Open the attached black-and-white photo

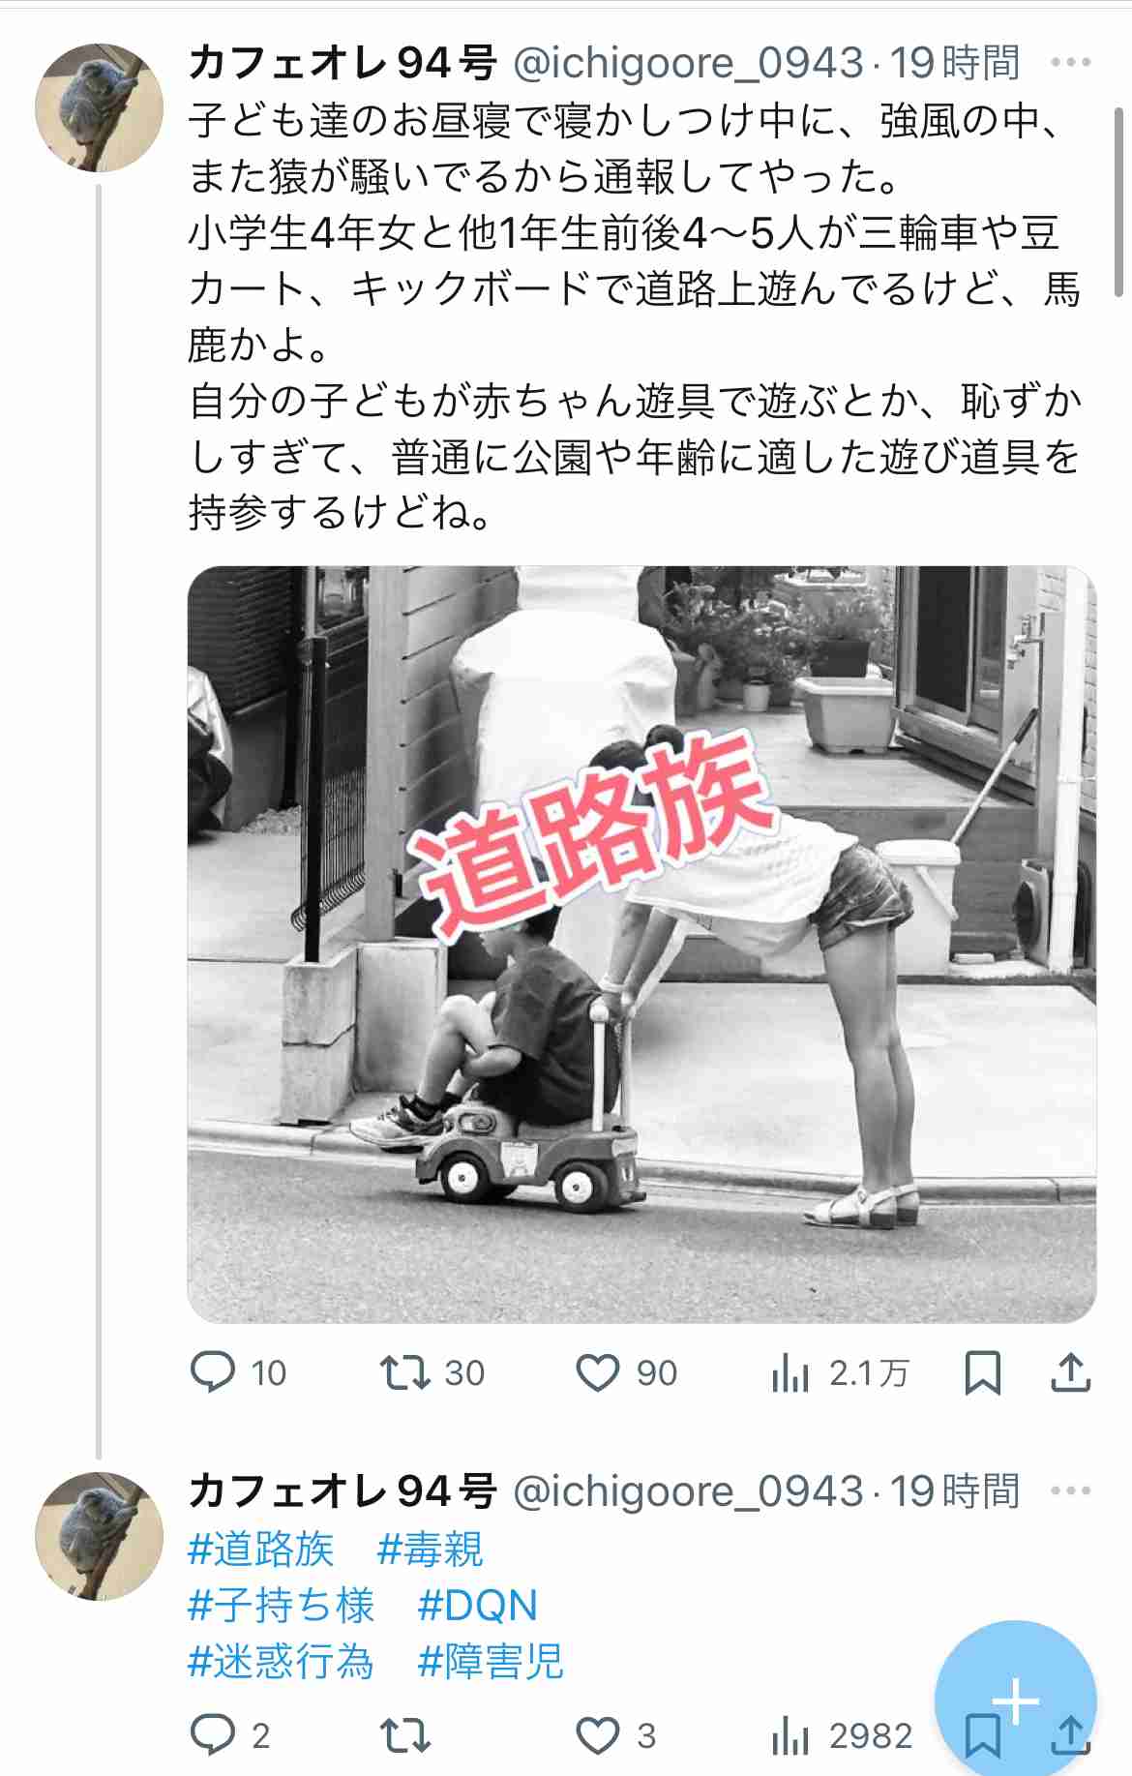click(x=641, y=944)
